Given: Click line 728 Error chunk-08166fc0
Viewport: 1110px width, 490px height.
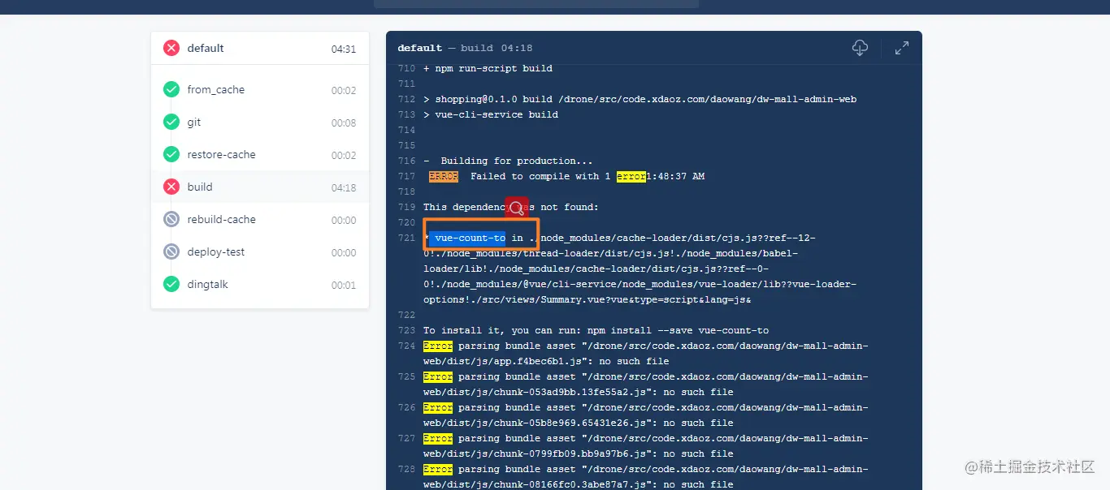Looking at the screenshot, I should pyautogui.click(x=646, y=477).
